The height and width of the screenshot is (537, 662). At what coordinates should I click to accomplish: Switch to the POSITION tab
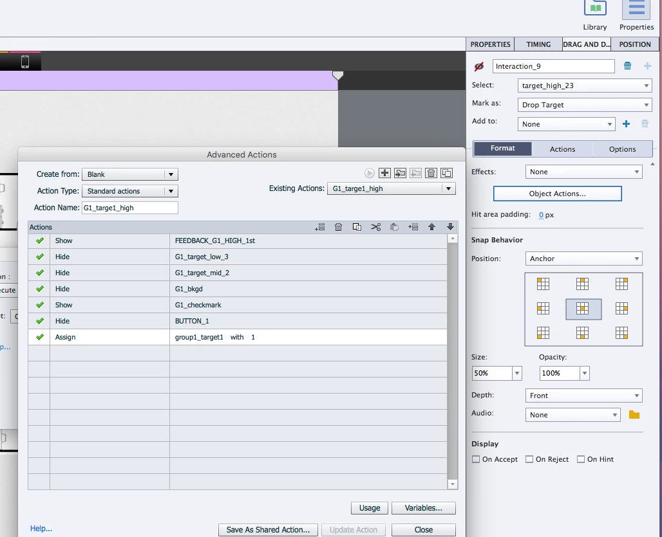634,44
